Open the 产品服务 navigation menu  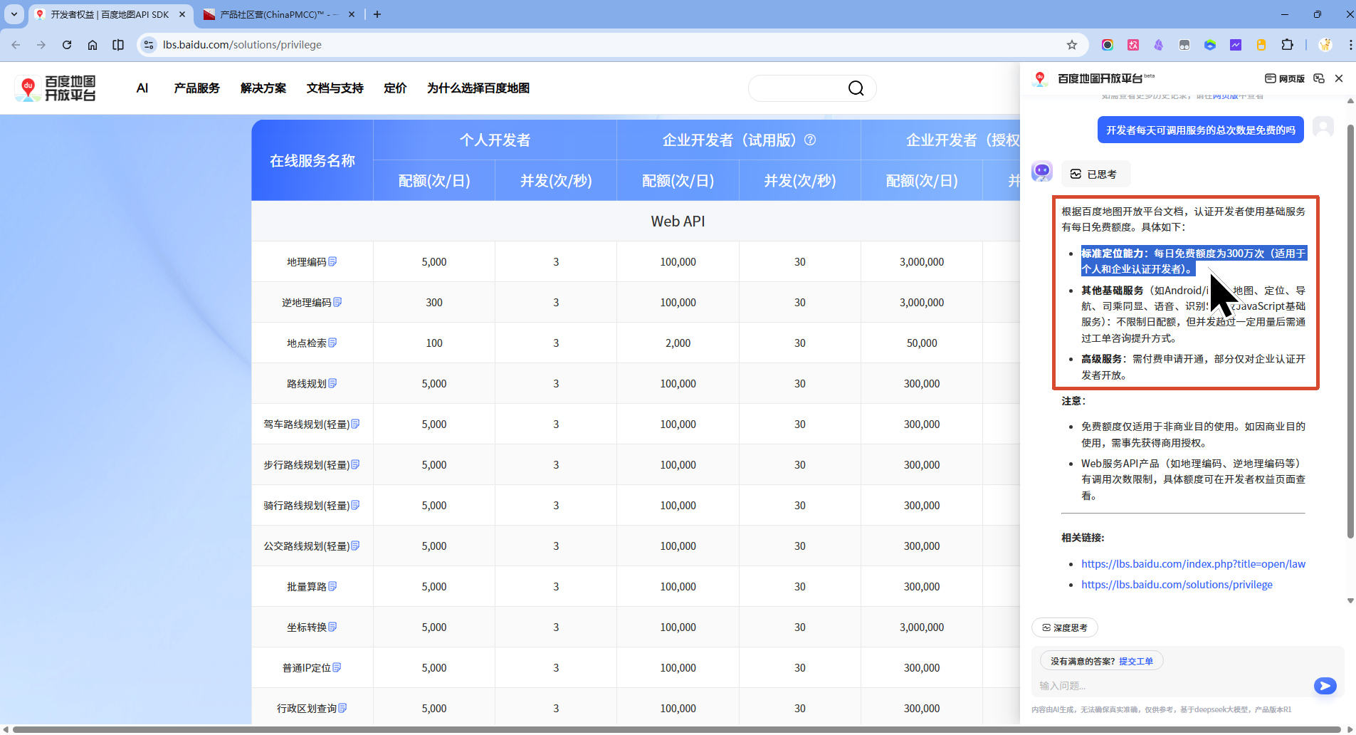tap(196, 88)
